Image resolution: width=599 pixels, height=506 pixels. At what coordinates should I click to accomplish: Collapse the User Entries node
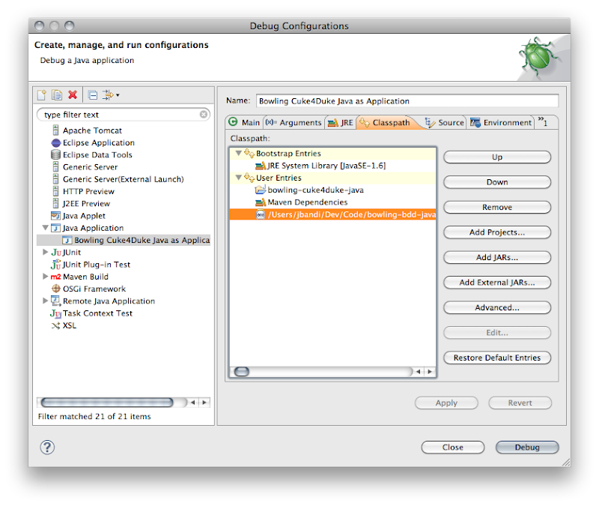[238, 178]
